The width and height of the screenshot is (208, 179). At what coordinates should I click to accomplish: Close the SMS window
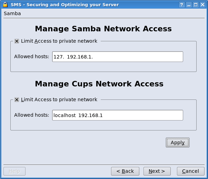[x=202, y=5]
